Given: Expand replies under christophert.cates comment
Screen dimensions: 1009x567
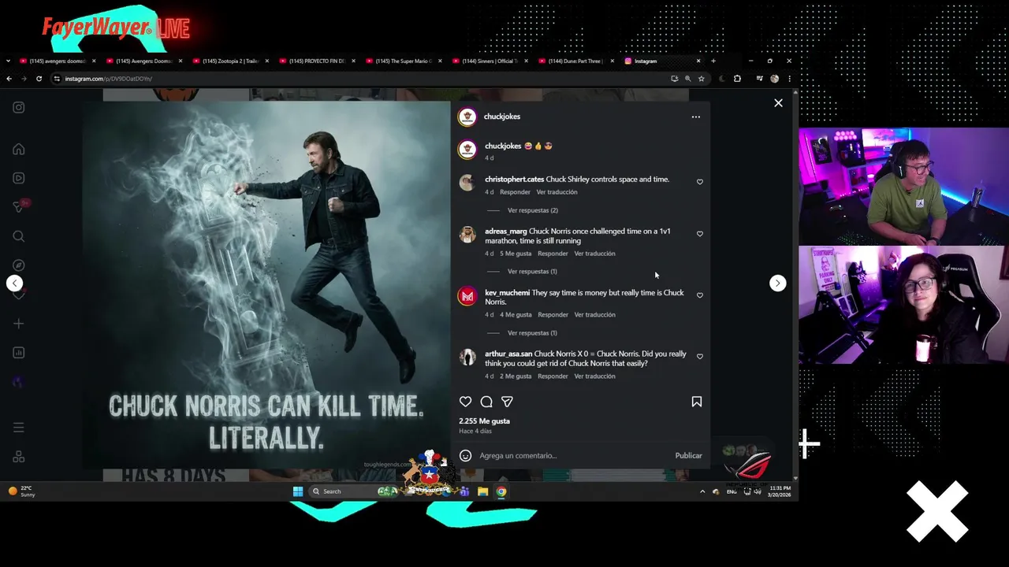Looking at the screenshot, I should tap(532, 210).
